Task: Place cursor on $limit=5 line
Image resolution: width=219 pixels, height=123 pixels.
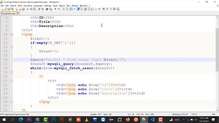Action: (40, 39)
